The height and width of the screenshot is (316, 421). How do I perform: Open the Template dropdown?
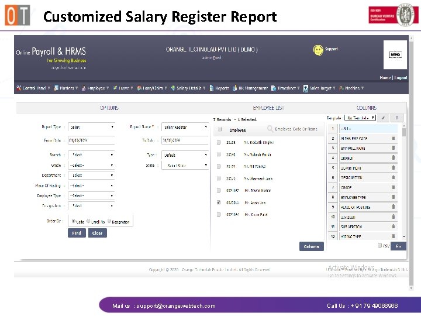[360, 118]
